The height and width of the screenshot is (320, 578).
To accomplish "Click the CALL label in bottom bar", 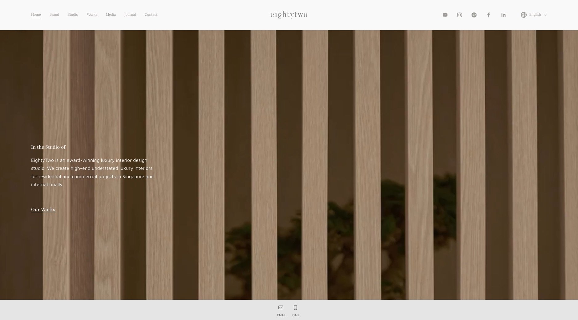I will 296,315.
